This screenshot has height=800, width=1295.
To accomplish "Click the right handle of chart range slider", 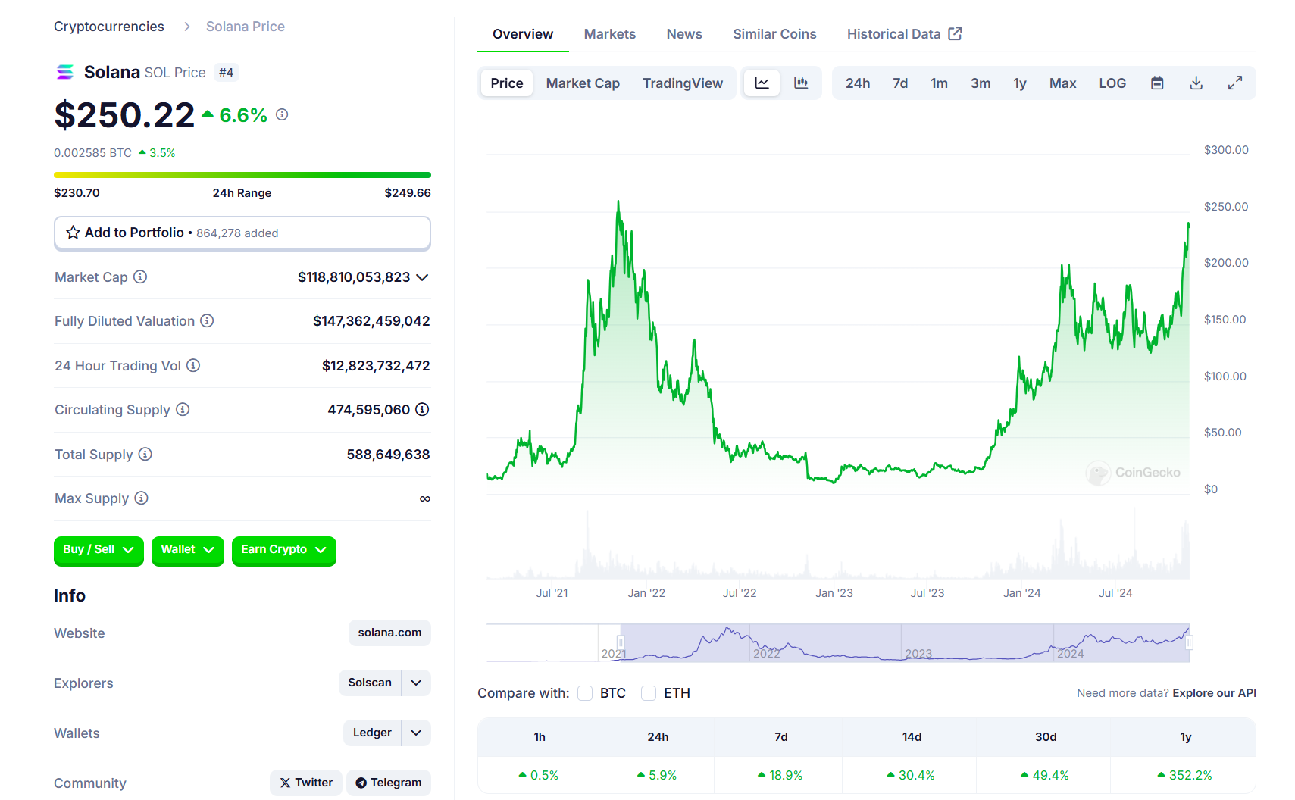I will [1189, 643].
